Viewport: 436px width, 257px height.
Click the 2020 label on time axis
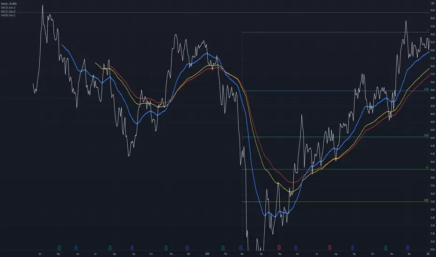pyautogui.click(x=207, y=254)
